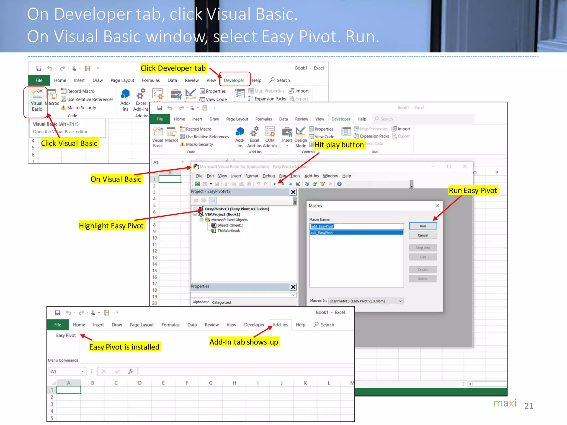Image resolution: width=567 pixels, height=425 pixels.
Task: Click Import in first Excel window XML group
Action: click(x=299, y=91)
